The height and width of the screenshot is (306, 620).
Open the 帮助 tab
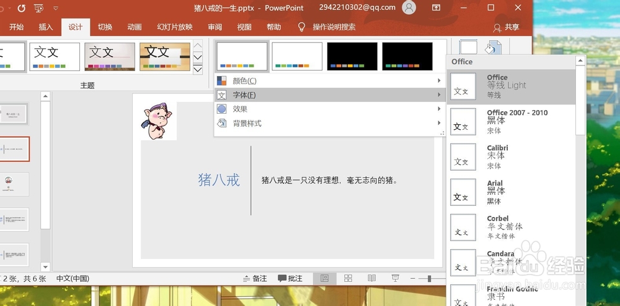(273, 27)
